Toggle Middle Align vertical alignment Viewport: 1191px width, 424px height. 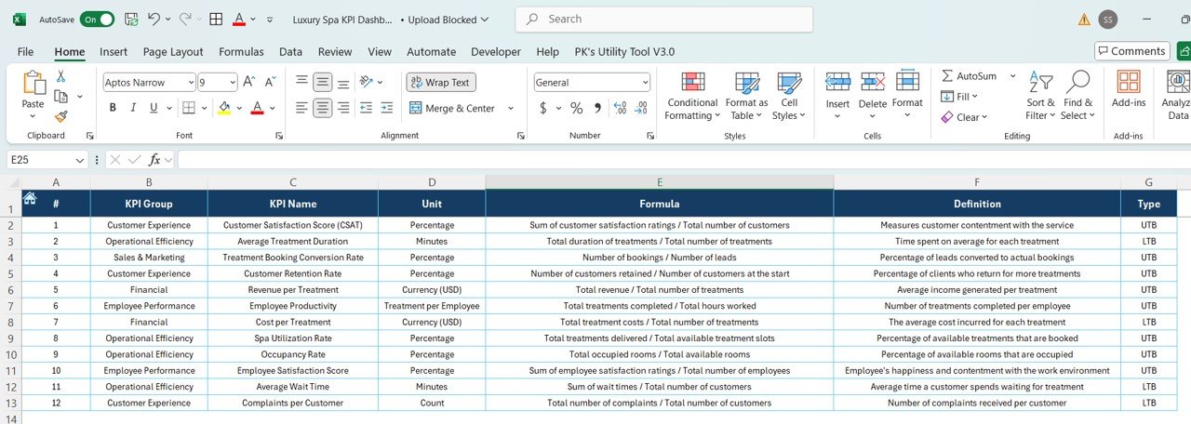click(322, 82)
